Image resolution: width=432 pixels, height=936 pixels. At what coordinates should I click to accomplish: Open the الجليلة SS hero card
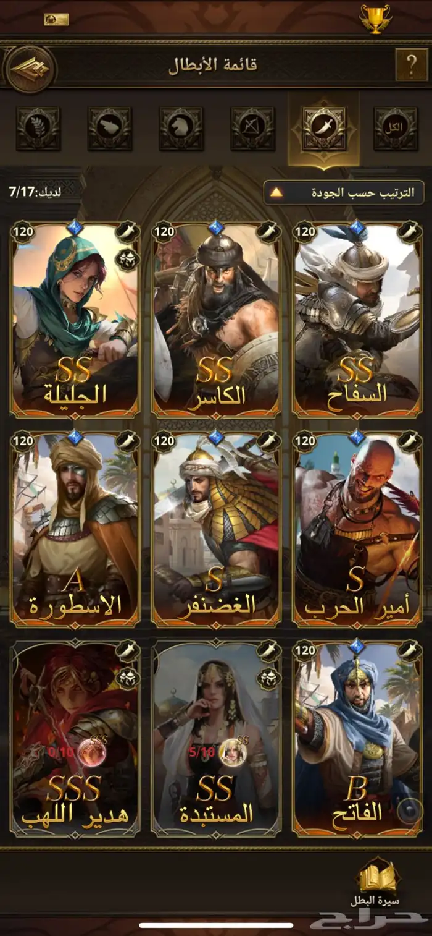coord(75,320)
